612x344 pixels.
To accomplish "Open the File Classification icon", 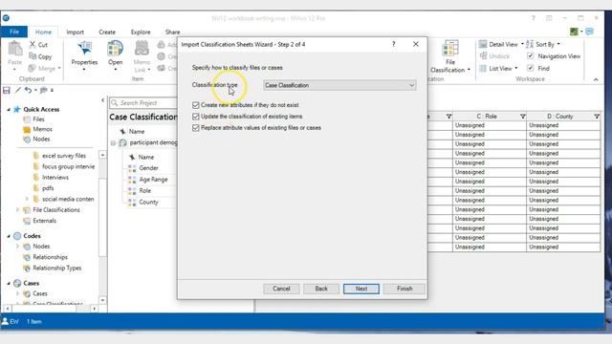I will [x=450, y=49].
